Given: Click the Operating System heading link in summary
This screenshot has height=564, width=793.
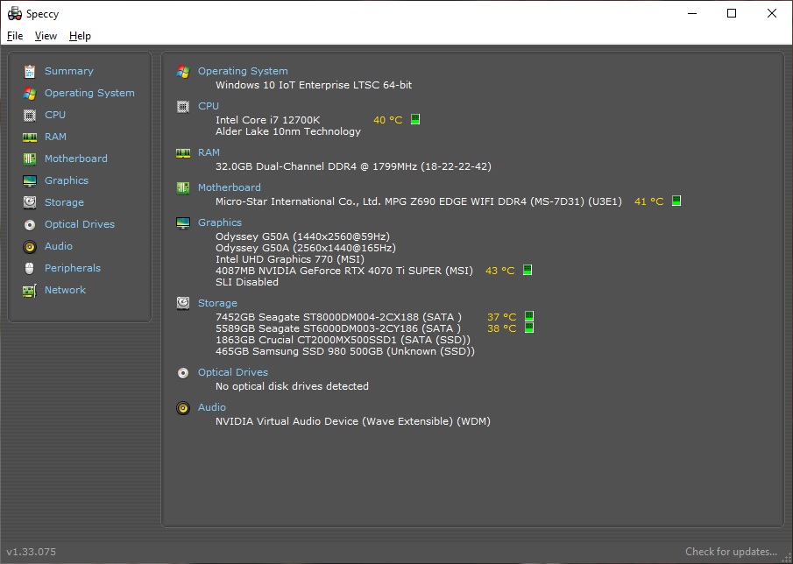Looking at the screenshot, I should pos(243,71).
